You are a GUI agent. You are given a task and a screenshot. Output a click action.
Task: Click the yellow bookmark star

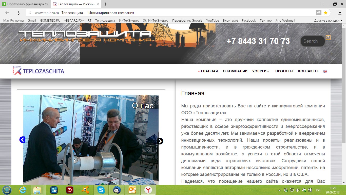pyautogui.click(x=325, y=13)
